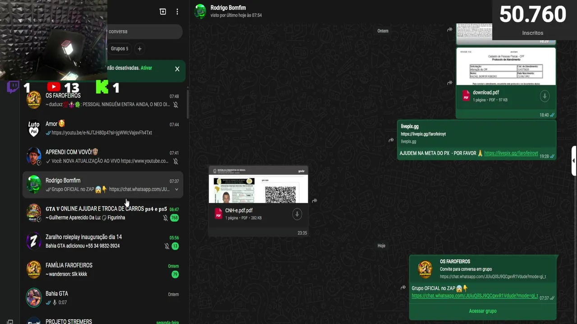Click OS FAROFEIROS chat list avatar
The height and width of the screenshot is (324, 577).
pyautogui.click(x=34, y=100)
